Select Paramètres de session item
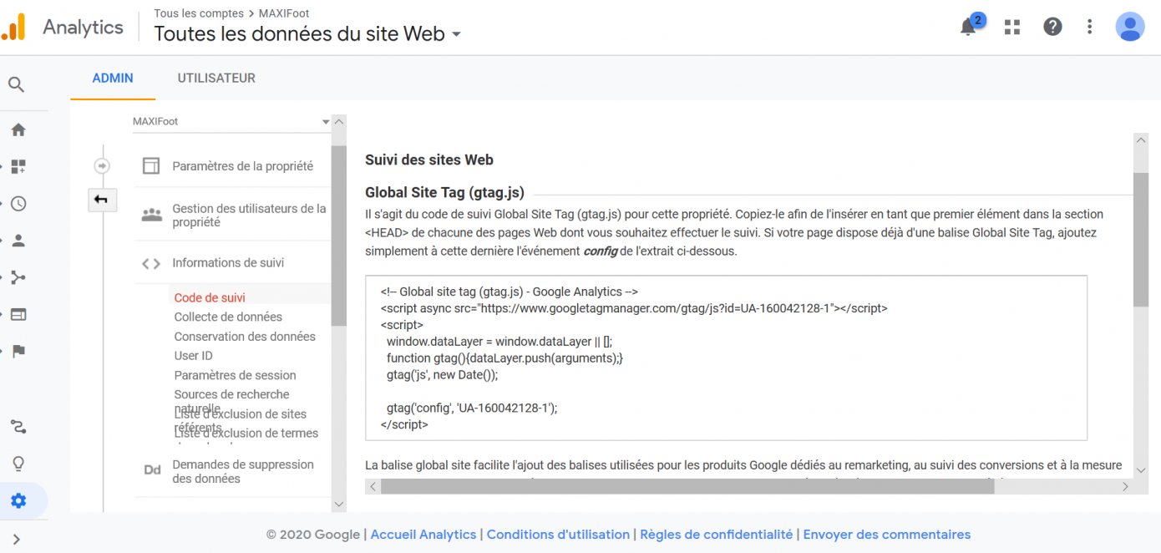Image resolution: width=1161 pixels, height=553 pixels. click(x=235, y=375)
